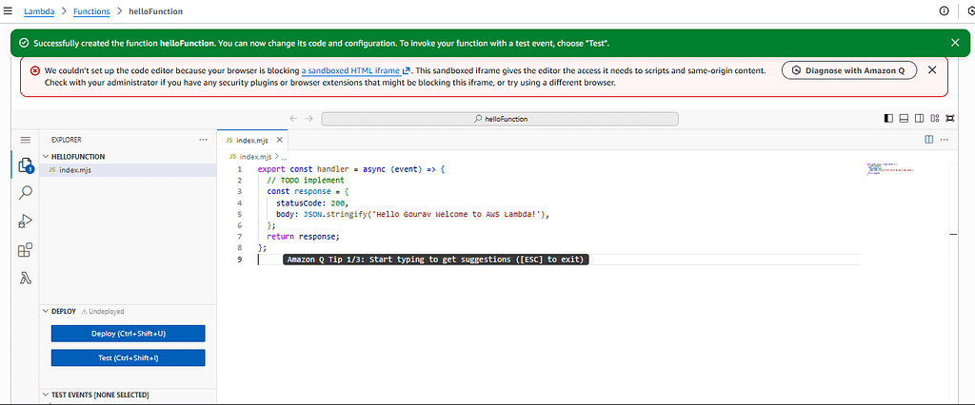Open Explorer views and more actions menu
975x405 pixels.
click(x=202, y=139)
